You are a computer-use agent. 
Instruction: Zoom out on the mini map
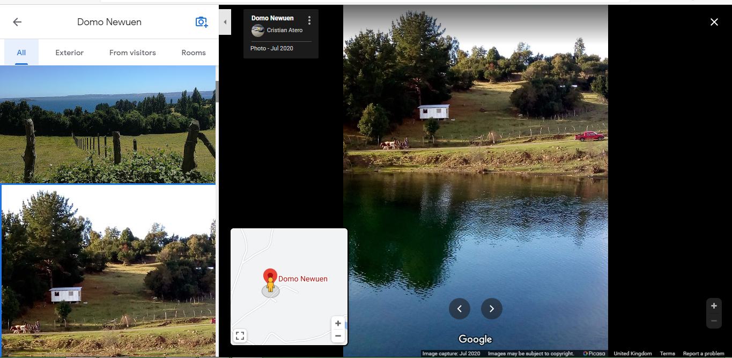click(338, 336)
